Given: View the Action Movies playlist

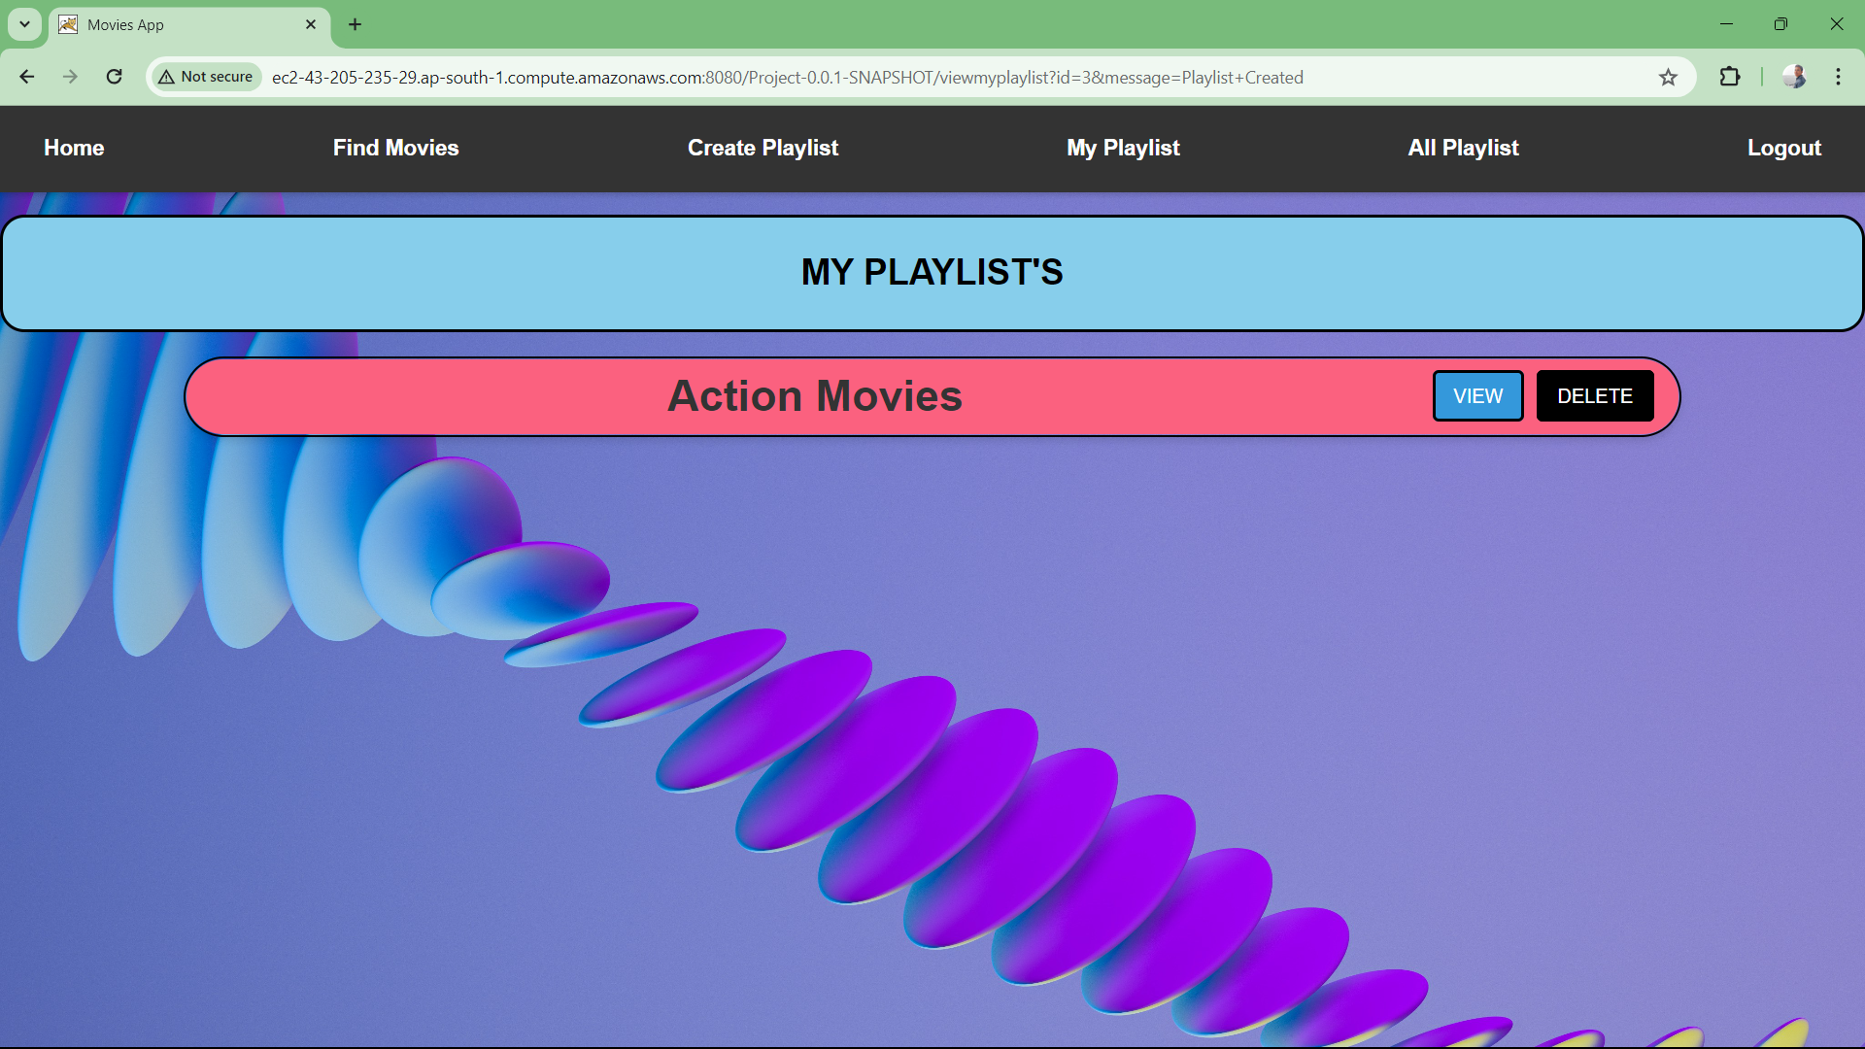Looking at the screenshot, I should pos(1478,396).
